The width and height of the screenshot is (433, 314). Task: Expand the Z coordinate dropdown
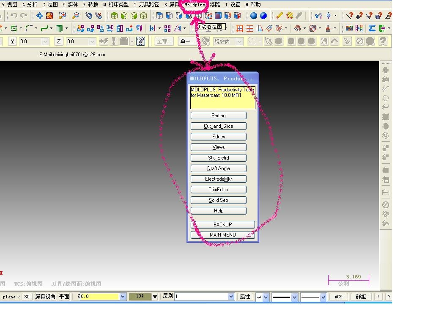coord(92,42)
